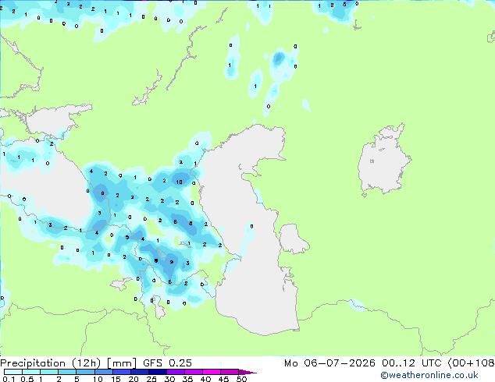Click the '0.5' legend scale label
Viewport: 495px width, 382px height.
(27, 379)
